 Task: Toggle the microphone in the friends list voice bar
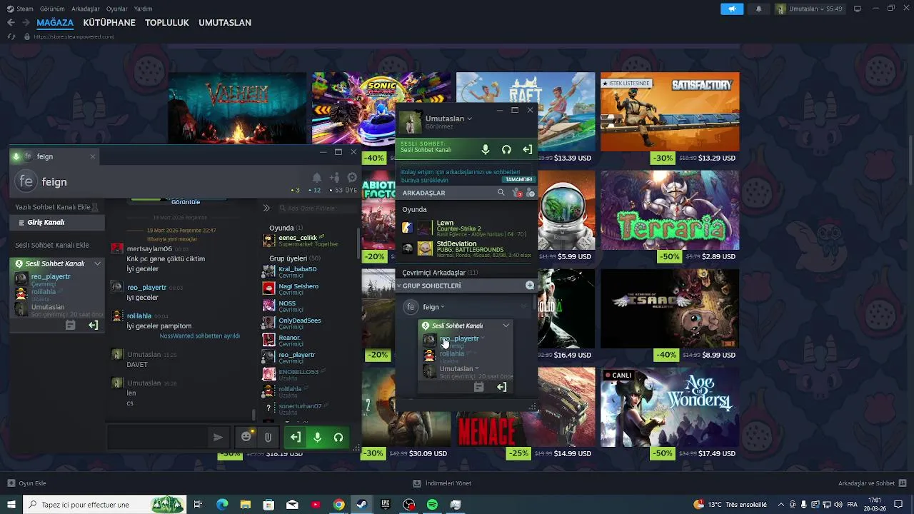point(485,149)
